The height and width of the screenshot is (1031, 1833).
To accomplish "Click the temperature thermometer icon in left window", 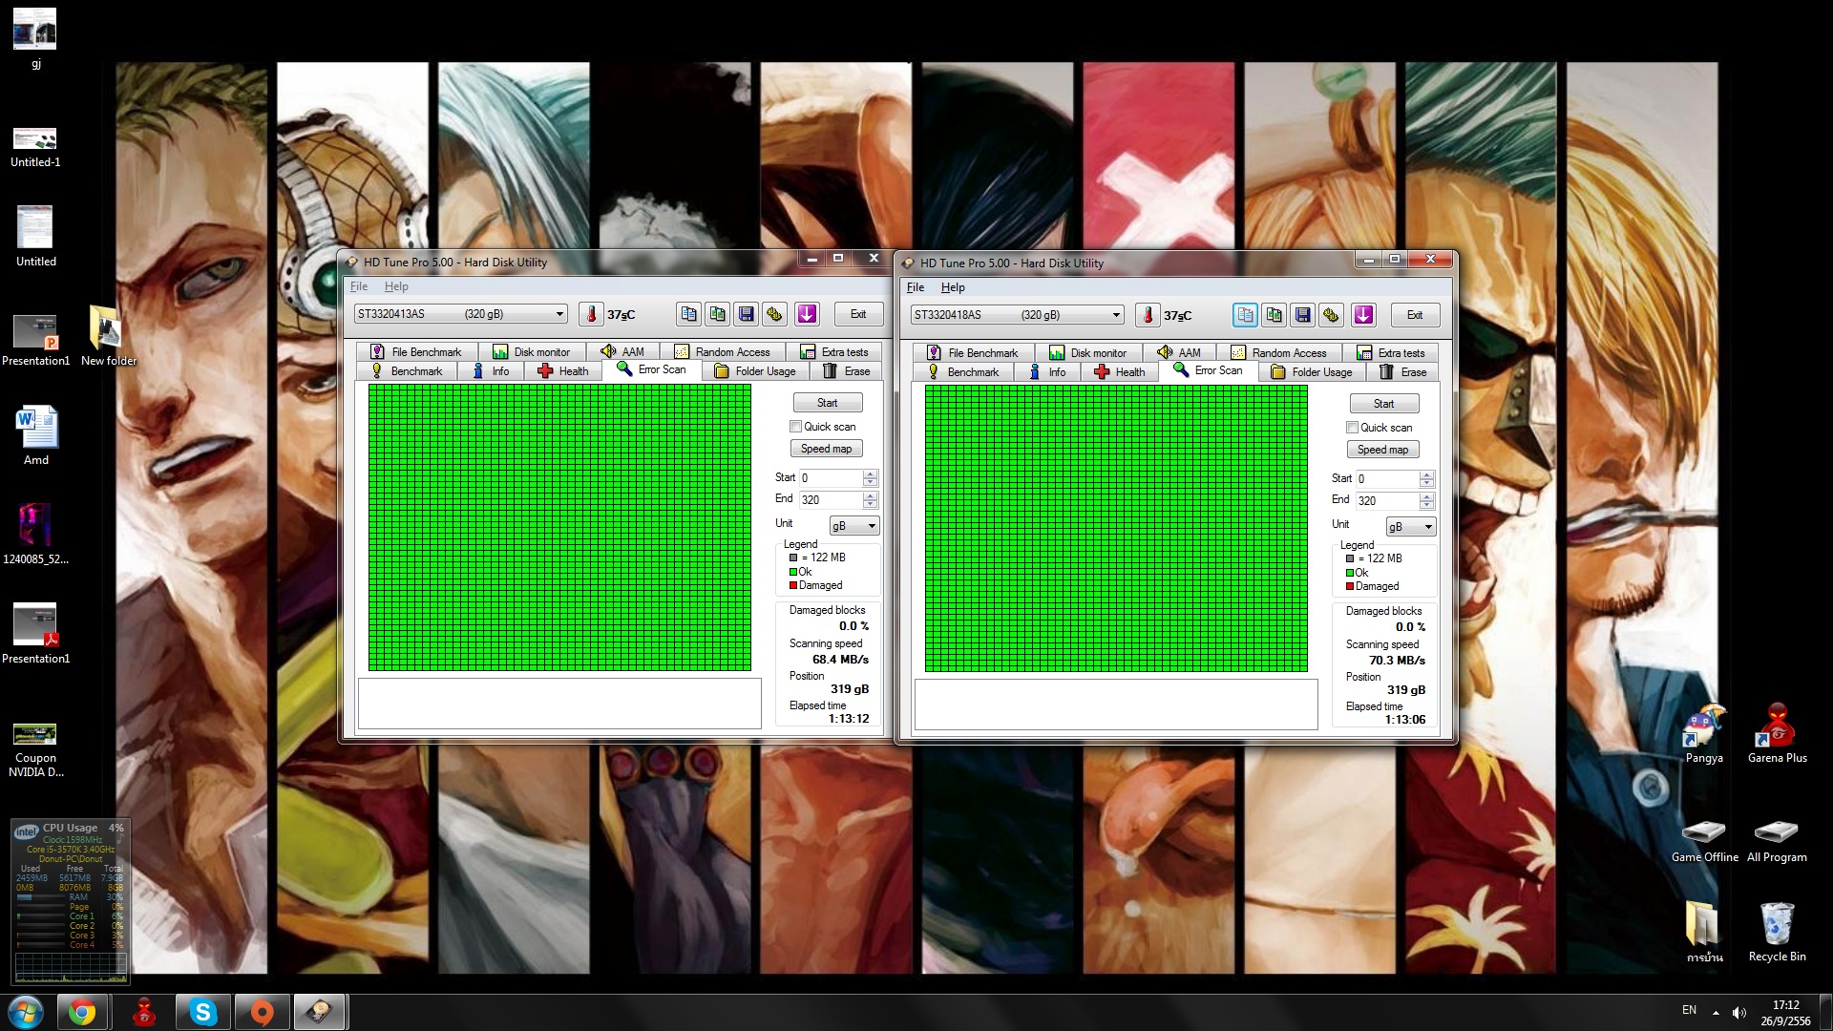I will [591, 314].
